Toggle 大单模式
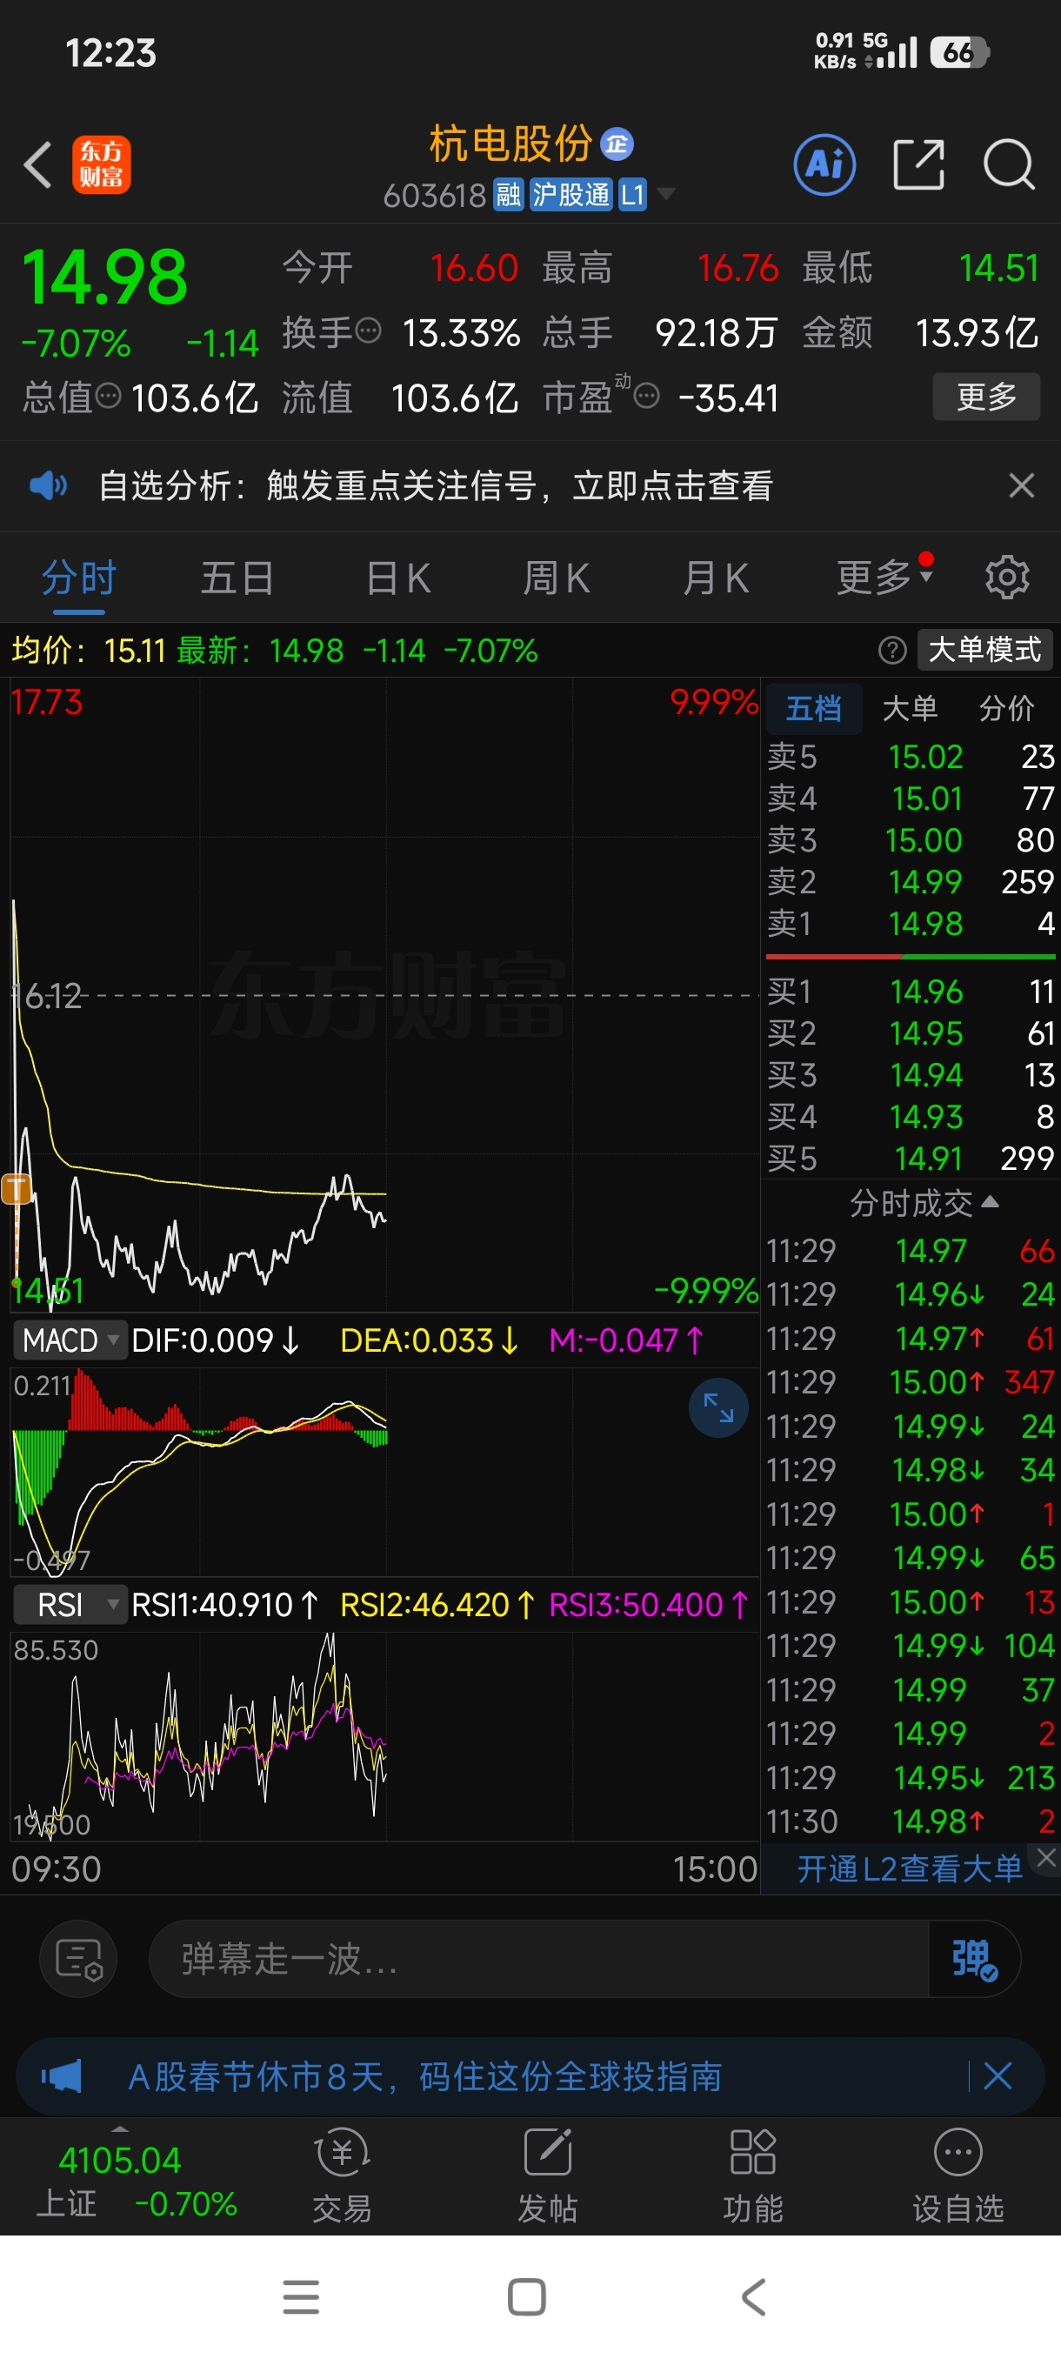Image resolution: width=1061 pixels, height=2359 pixels. [984, 650]
